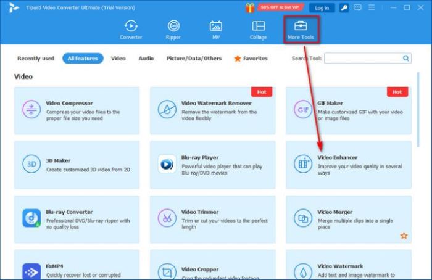432x280 pixels.
Task: Select the Recently used filter
Action: 35,59
